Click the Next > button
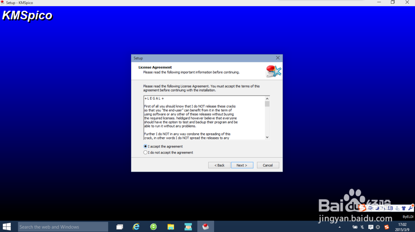The image size is (415, 232). 242,165
